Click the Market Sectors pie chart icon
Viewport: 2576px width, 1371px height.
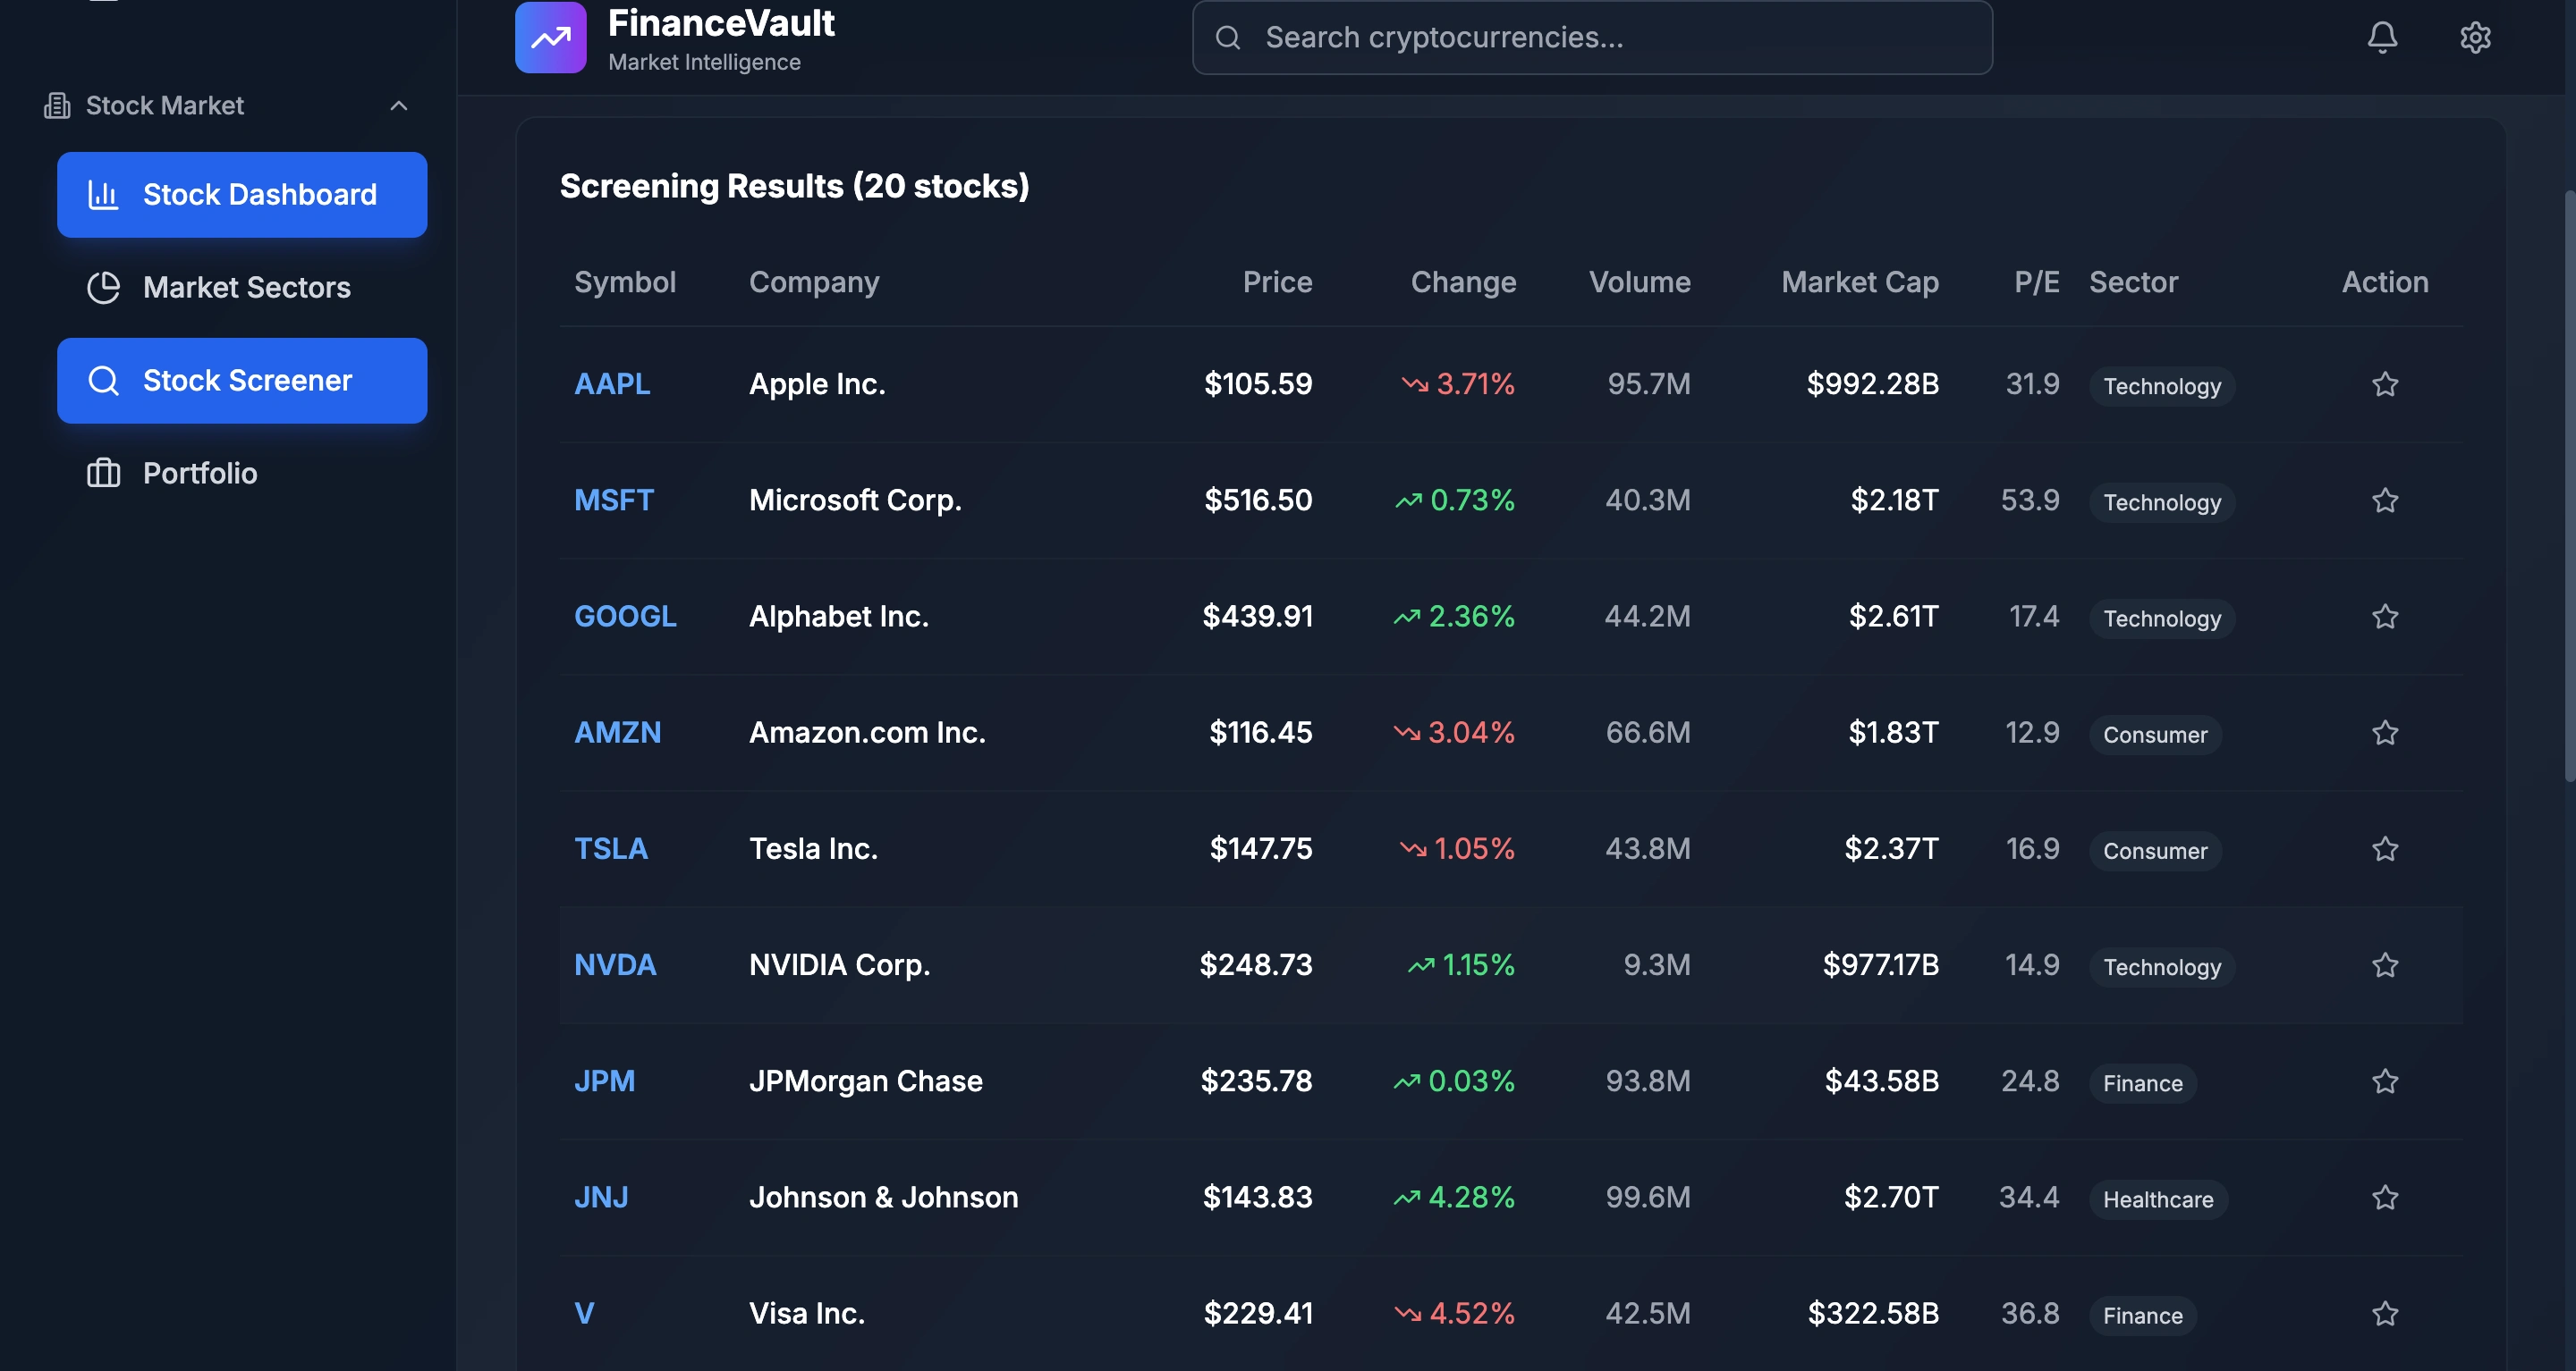coord(103,288)
